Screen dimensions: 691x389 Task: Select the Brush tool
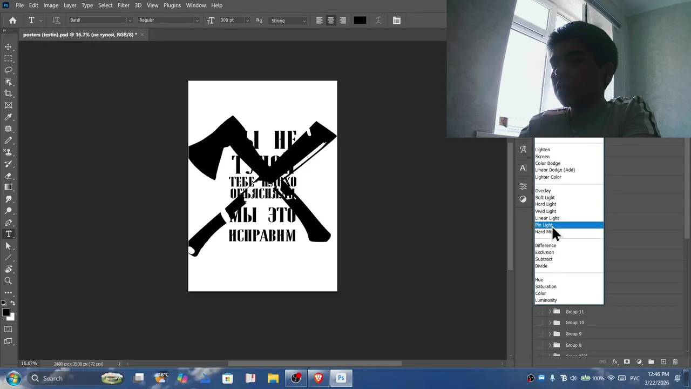(8, 140)
